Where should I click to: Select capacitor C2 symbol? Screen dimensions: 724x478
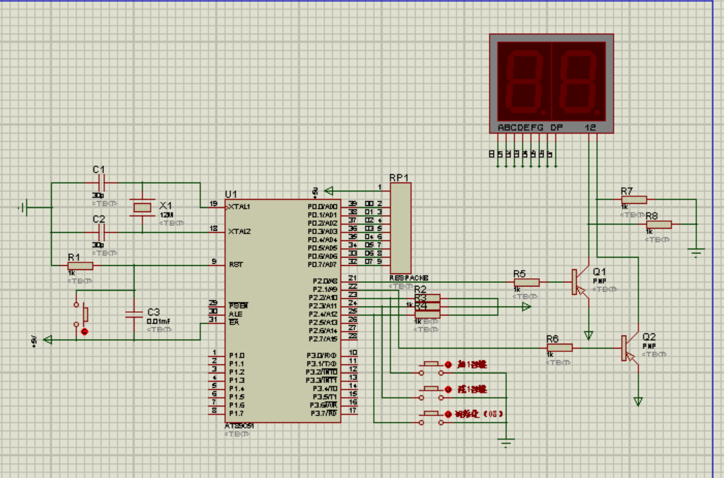coord(102,232)
